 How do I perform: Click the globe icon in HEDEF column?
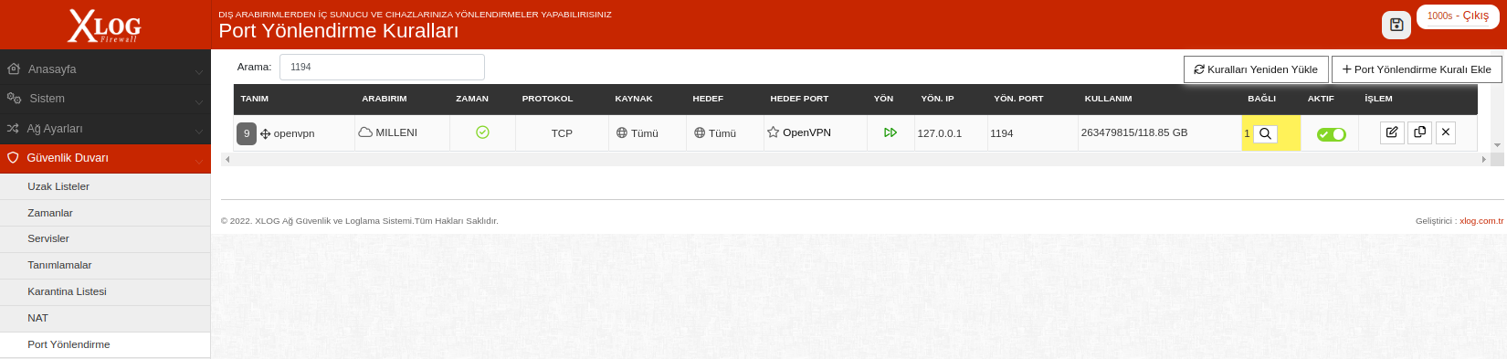click(x=700, y=132)
